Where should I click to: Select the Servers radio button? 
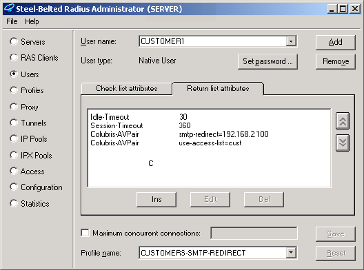pos(14,42)
